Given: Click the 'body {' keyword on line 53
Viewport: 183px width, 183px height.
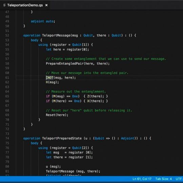Looking at the screenshot, I should (x=36, y=40).
